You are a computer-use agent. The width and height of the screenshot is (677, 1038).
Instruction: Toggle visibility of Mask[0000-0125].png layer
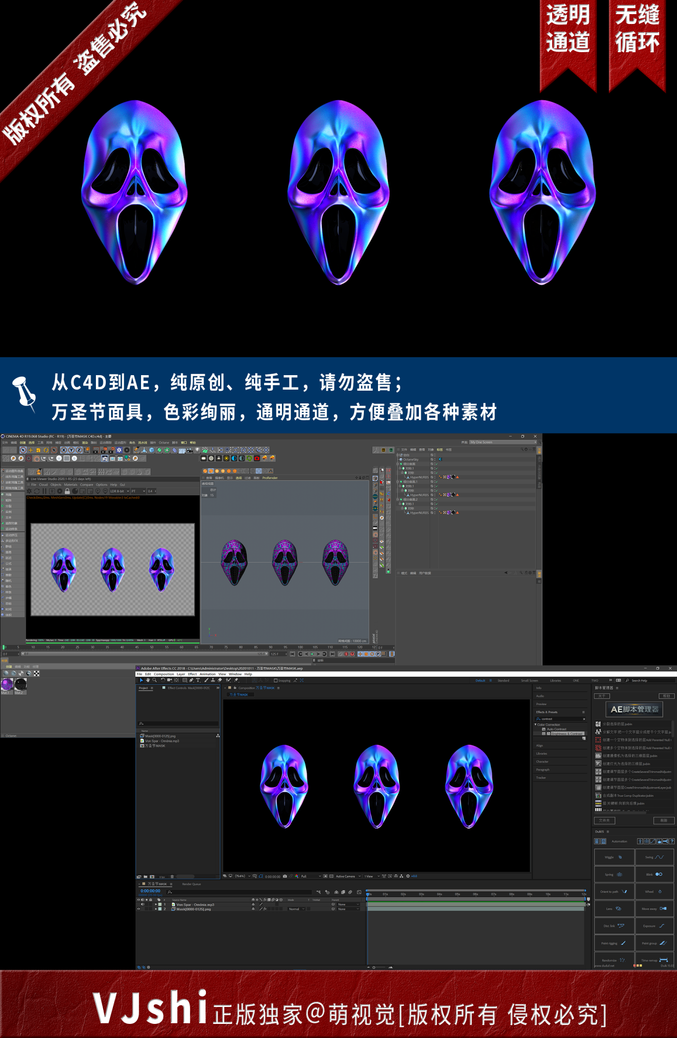[138, 909]
